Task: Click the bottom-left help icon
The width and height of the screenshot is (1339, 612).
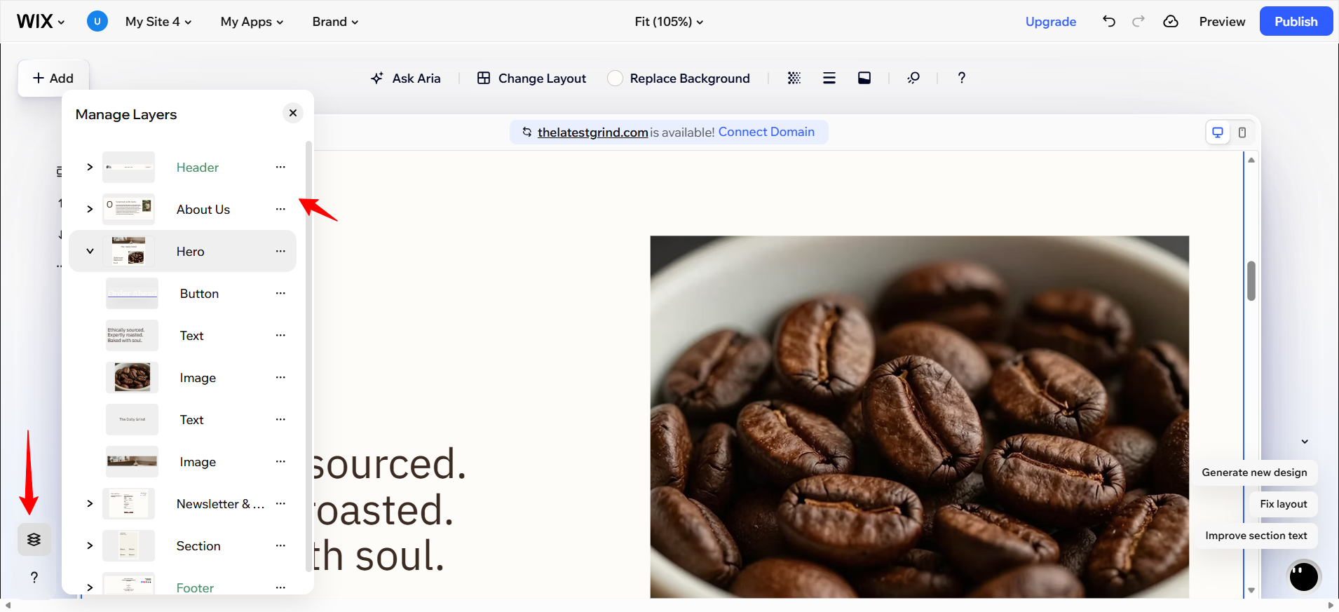Action: pos(34,577)
